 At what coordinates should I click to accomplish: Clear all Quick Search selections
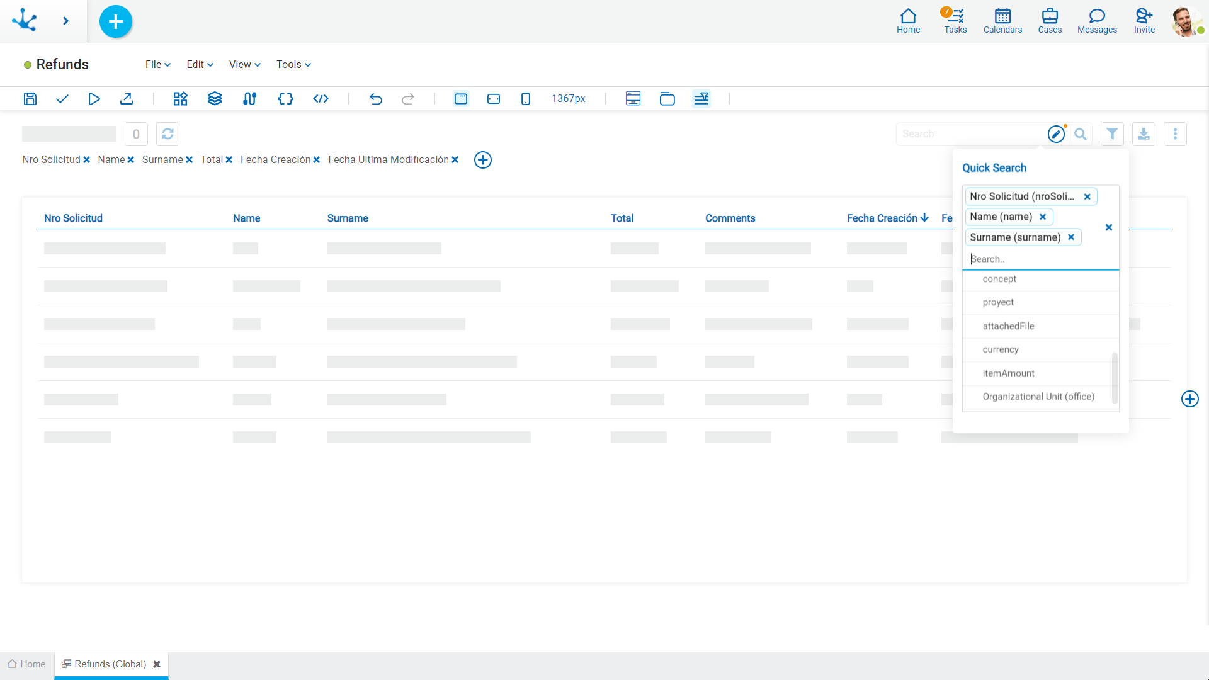point(1109,227)
